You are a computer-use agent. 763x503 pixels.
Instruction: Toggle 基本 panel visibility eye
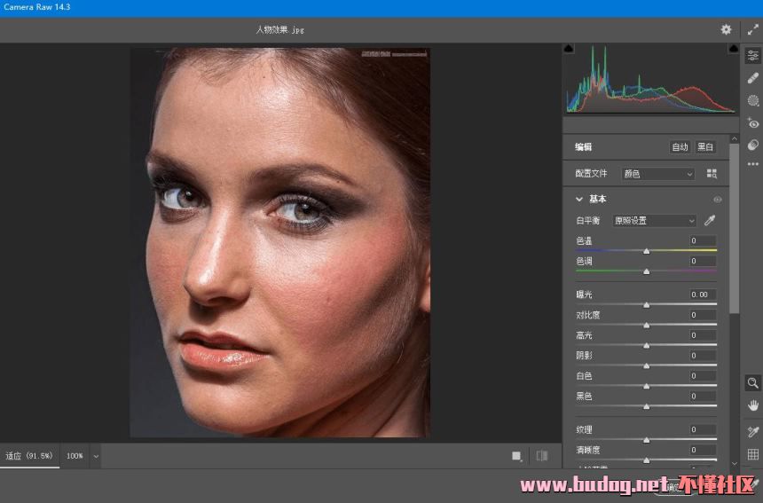click(717, 200)
